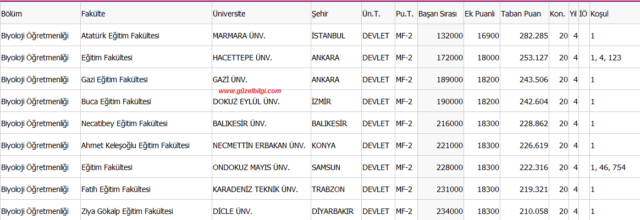Screen dimensions: 640x220
Task: Select the Necatibey Eğitim Fakültesi cell
Action: pos(124,123)
